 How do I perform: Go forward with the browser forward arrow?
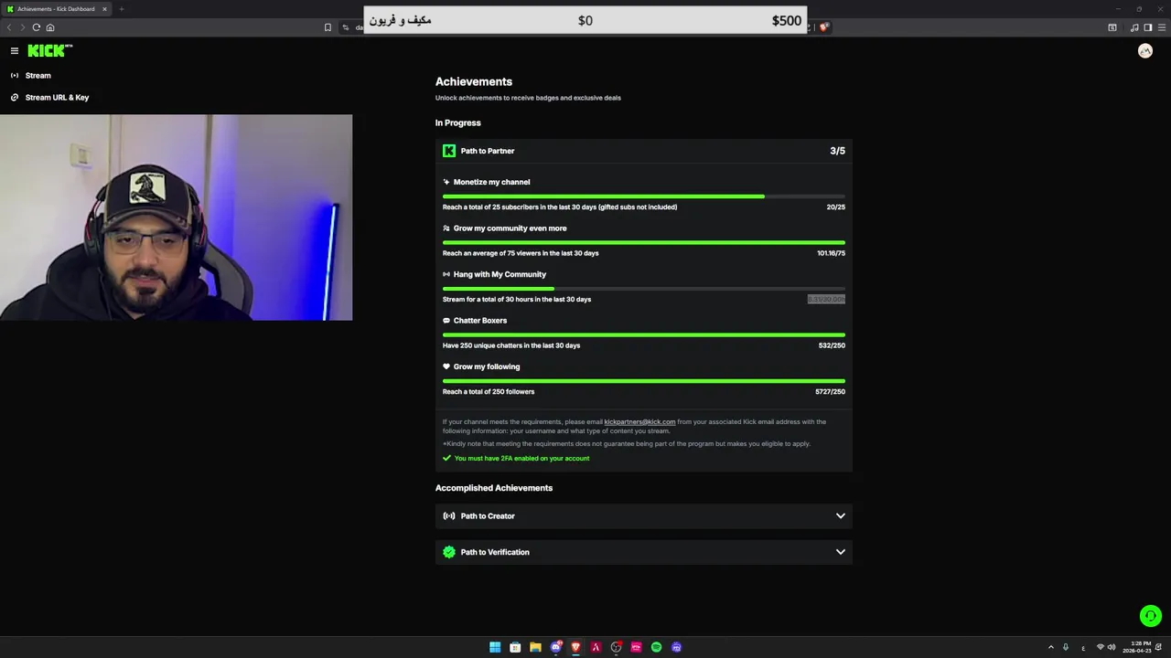(23, 27)
